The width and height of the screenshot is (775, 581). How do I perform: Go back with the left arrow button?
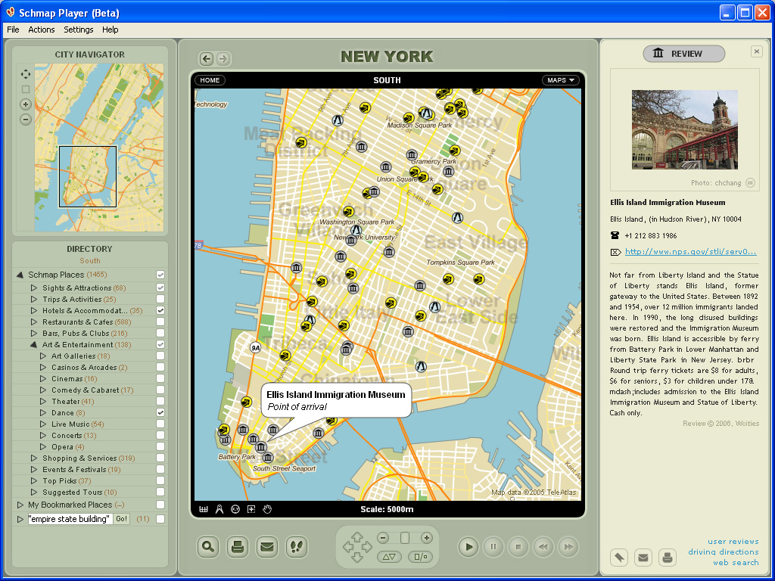tap(207, 59)
